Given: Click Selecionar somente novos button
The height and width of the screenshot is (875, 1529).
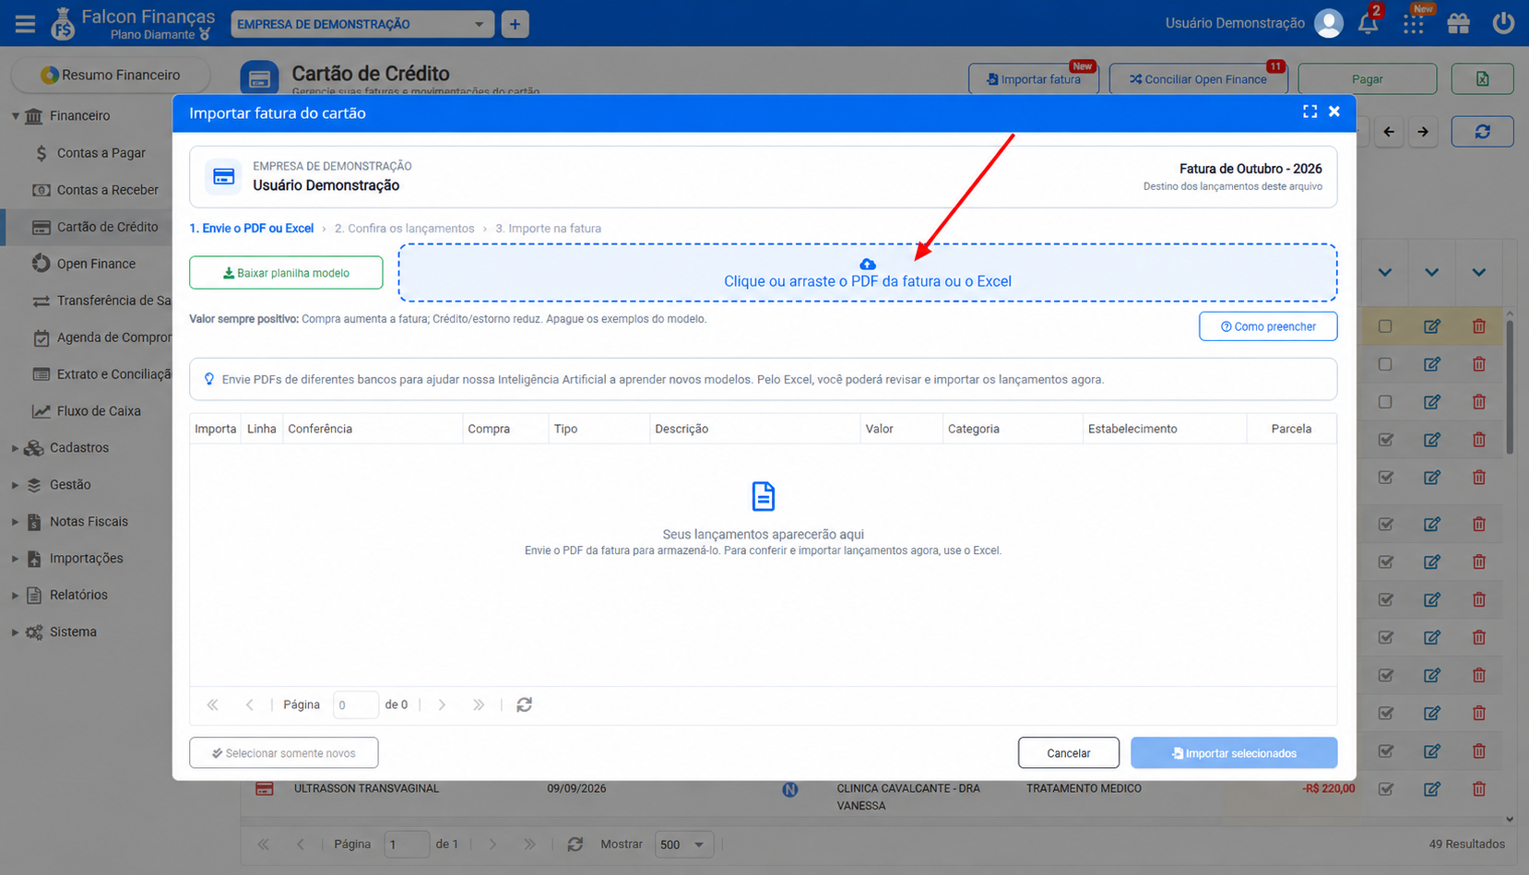Looking at the screenshot, I should (x=284, y=753).
